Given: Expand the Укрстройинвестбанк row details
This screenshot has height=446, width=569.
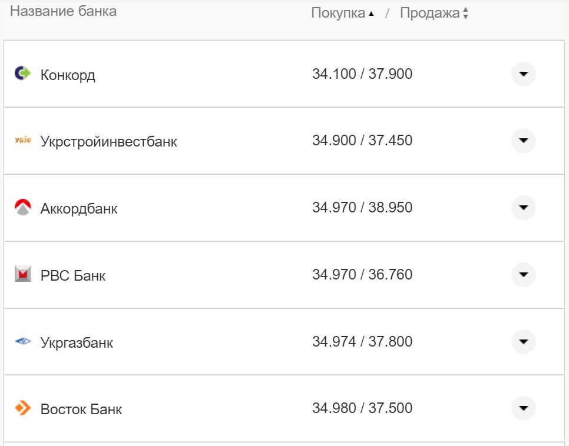Looking at the screenshot, I should click(523, 141).
